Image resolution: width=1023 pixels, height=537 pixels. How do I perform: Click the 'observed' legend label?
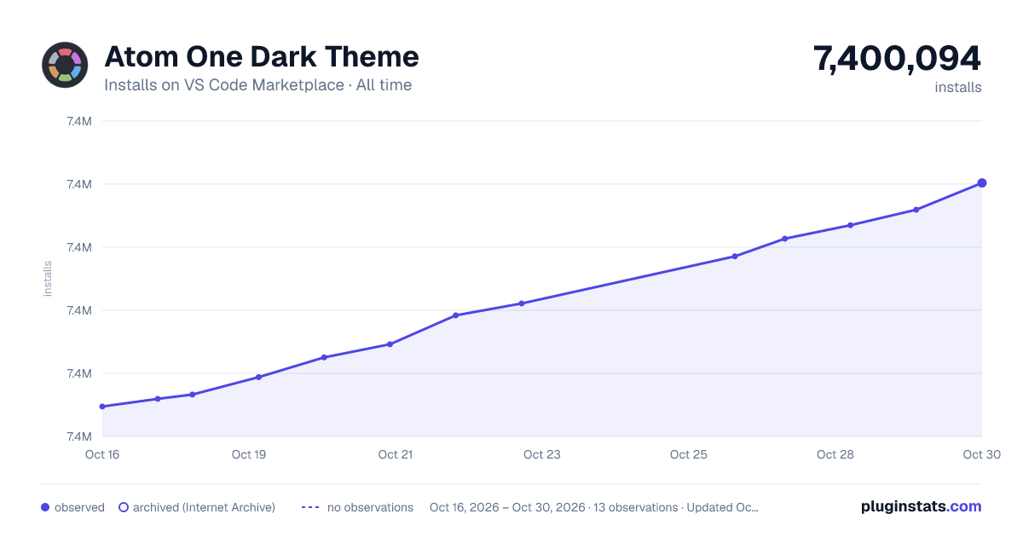point(79,507)
